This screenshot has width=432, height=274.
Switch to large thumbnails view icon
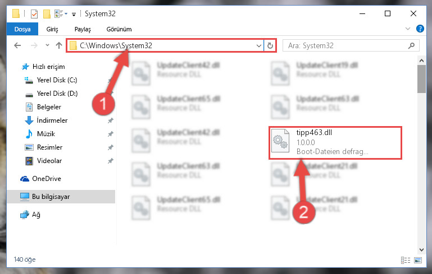[x=418, y=260]
